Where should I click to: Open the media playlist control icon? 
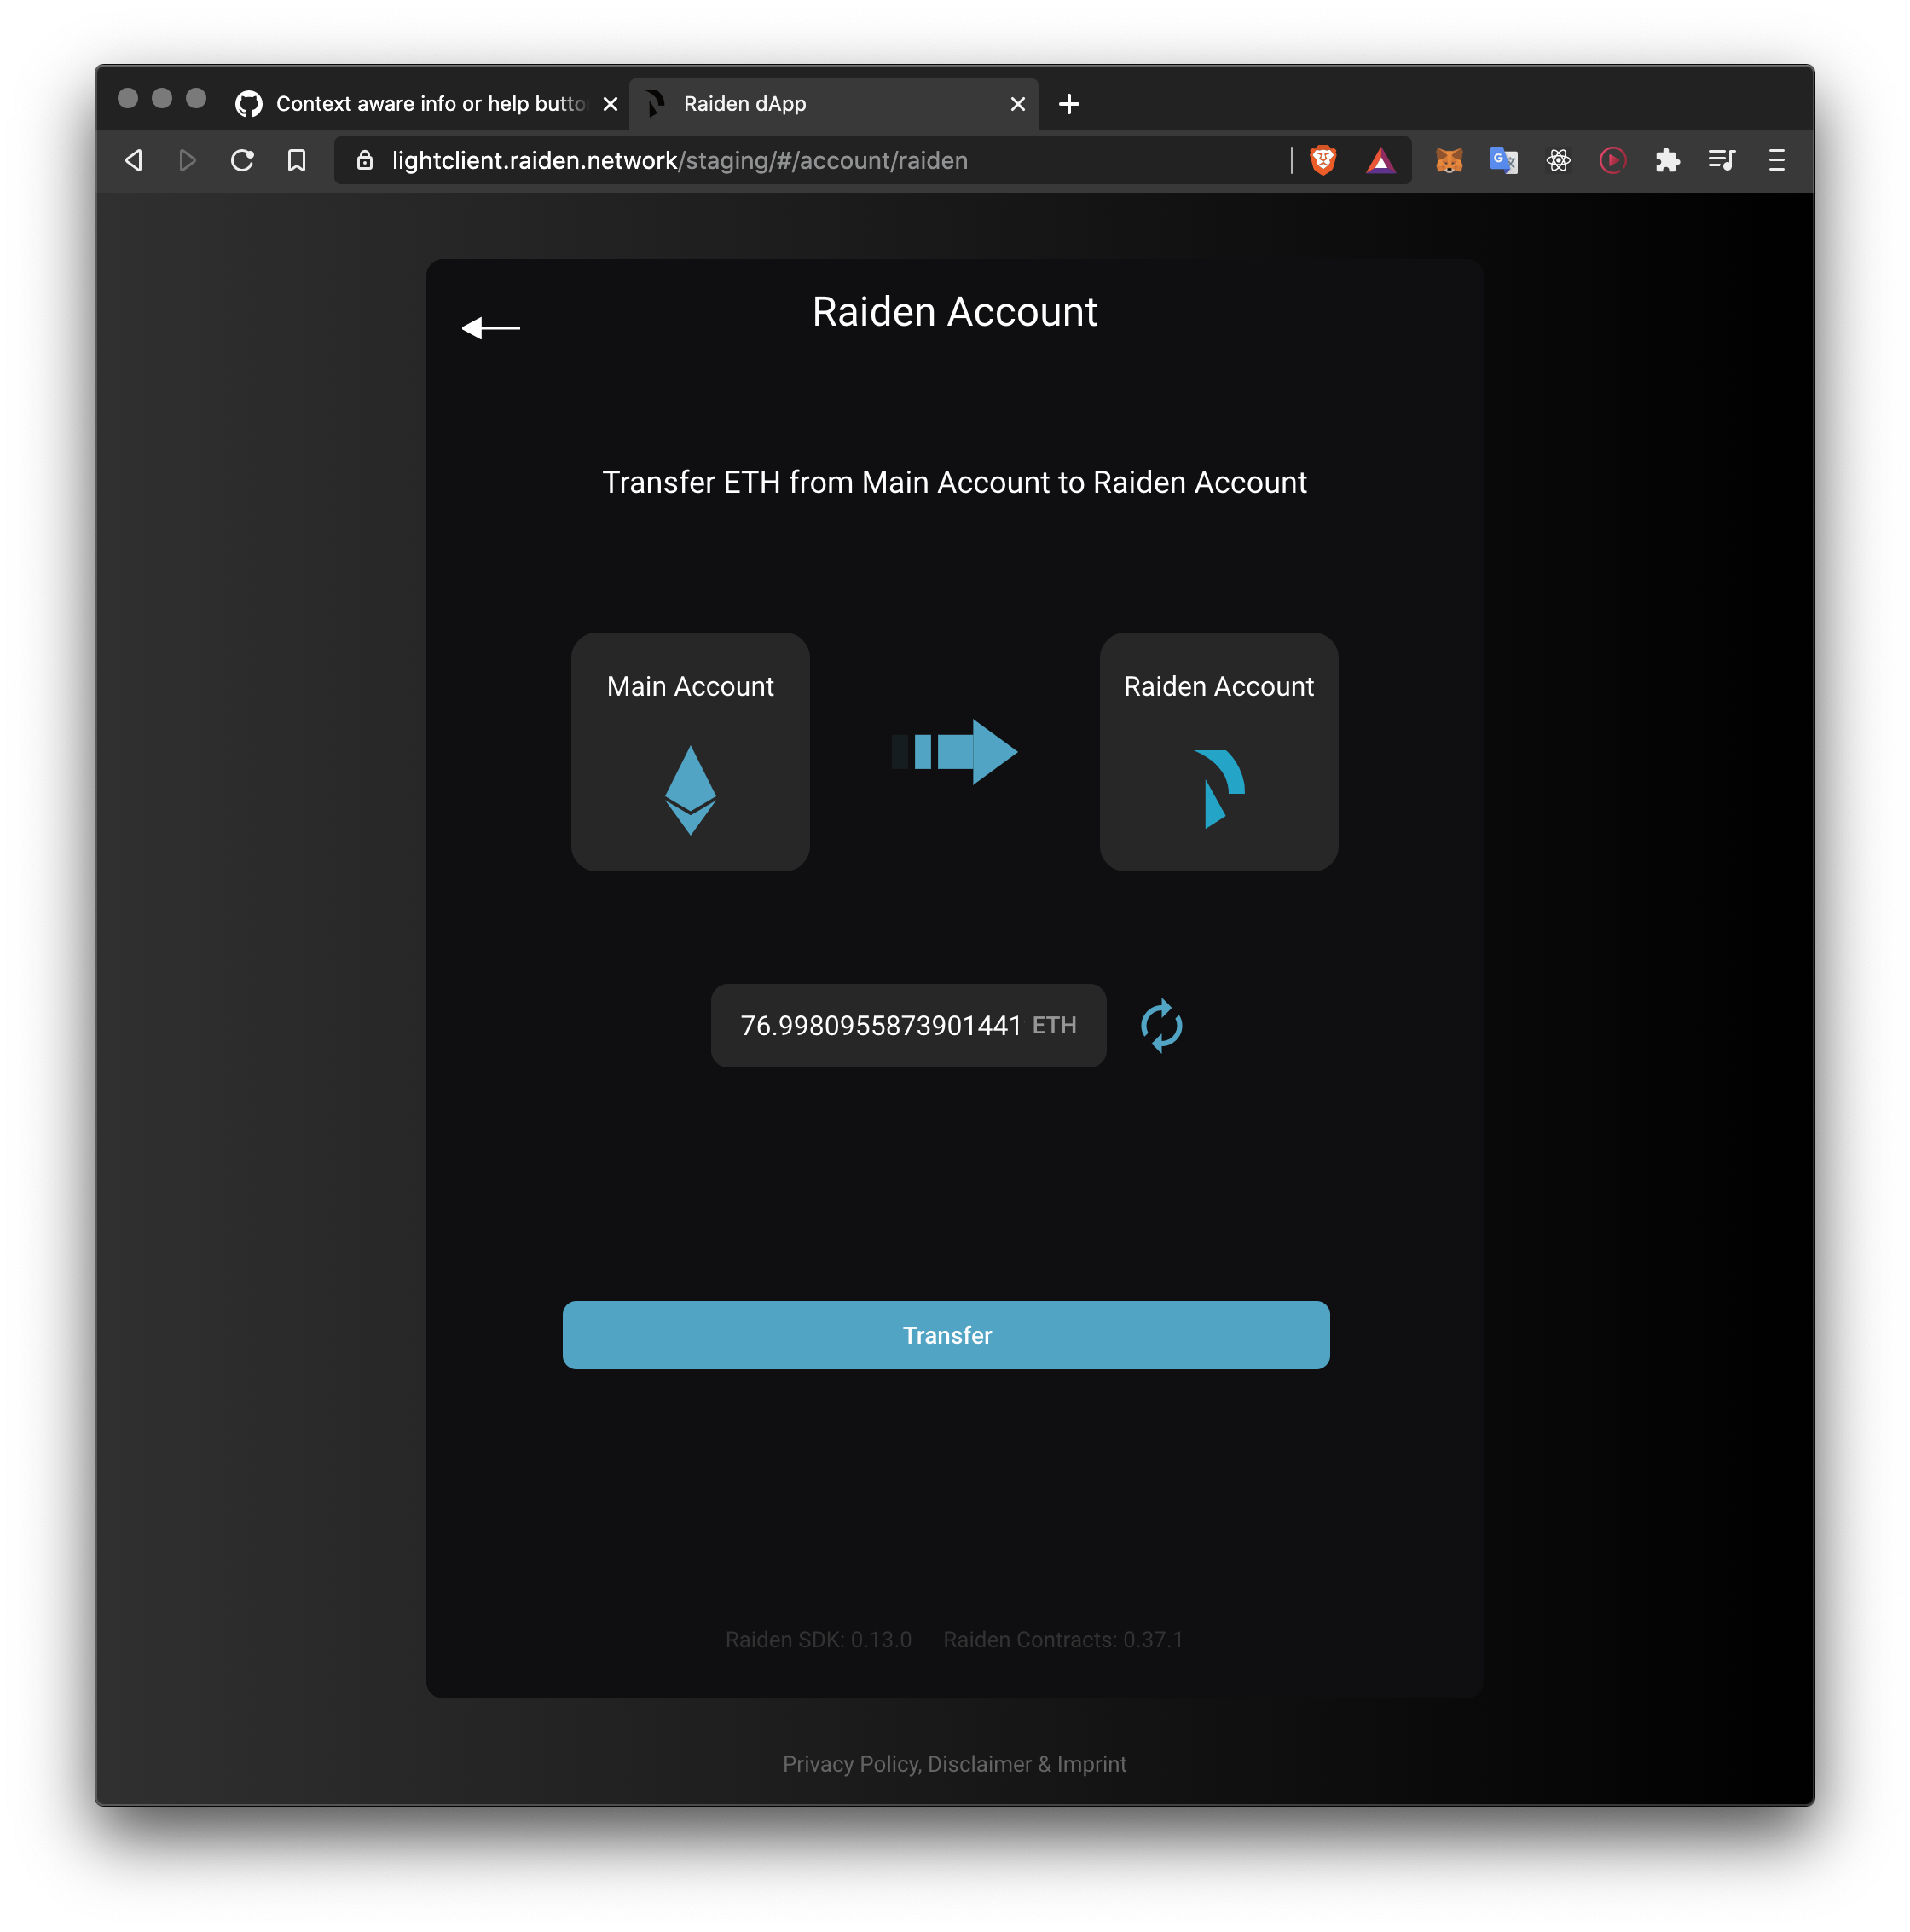click(x=1721, y=160)
